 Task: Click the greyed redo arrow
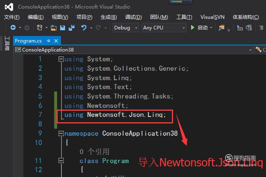pos(98,27)
